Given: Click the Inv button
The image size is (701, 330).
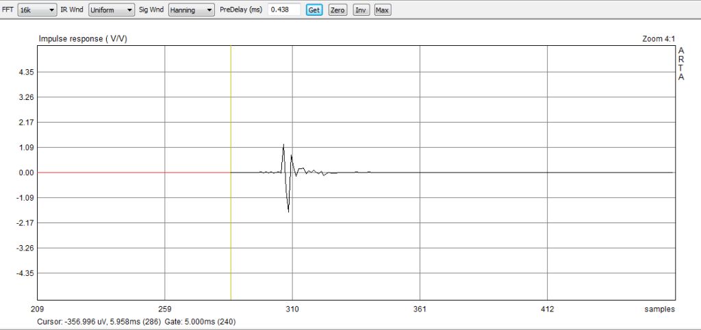Looking at the screenshot, I should coord(361,10).
